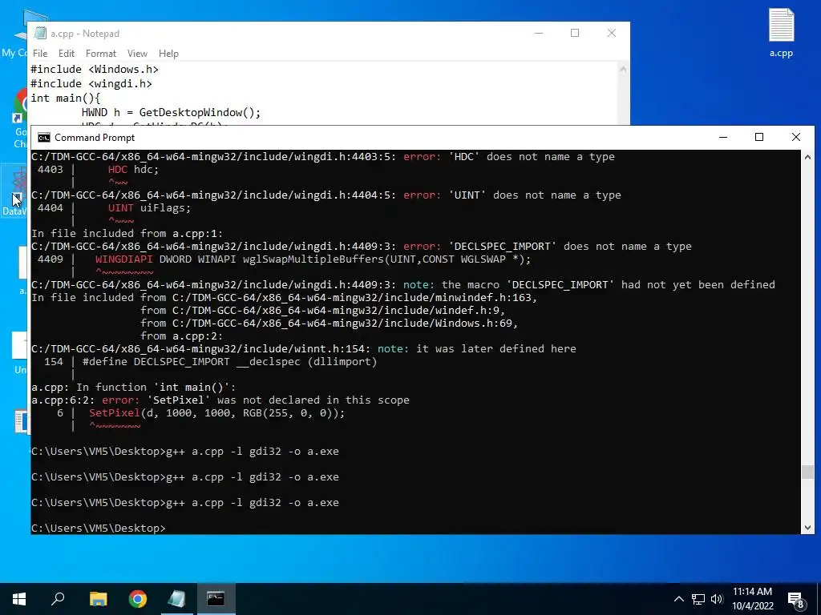The height and width of the screenshot is (615, 821).
Task: Open File Explorer from the taskbar
Action: point(98,599)
